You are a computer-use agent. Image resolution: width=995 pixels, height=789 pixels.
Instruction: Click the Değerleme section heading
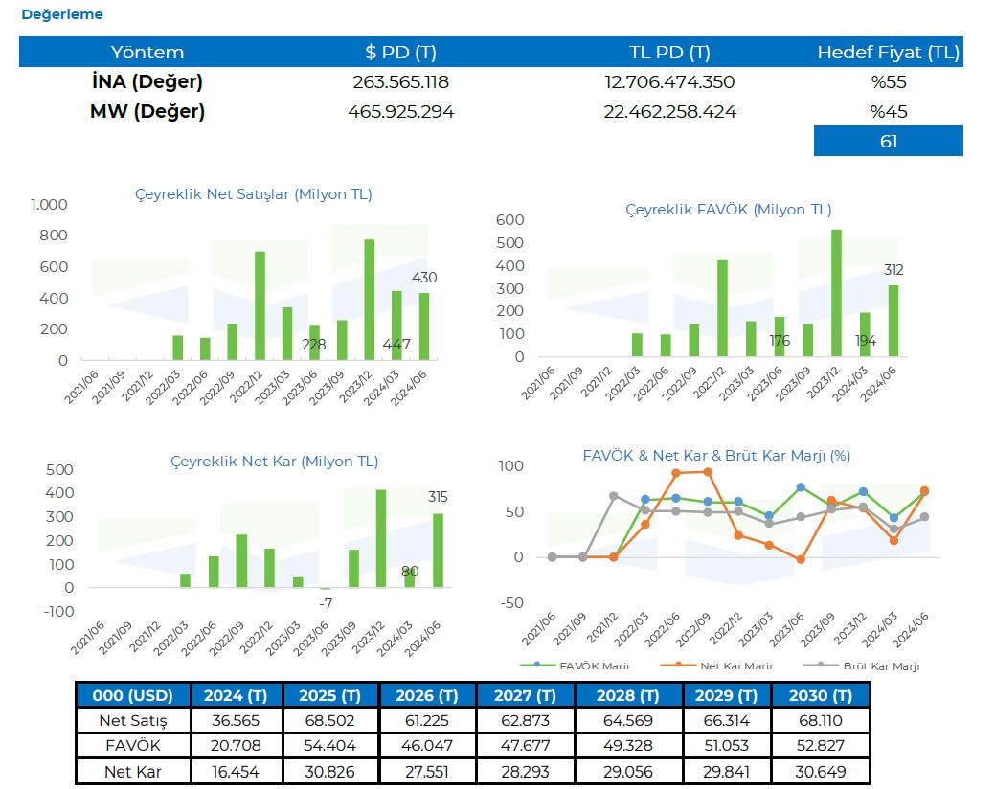click(61, 15)
